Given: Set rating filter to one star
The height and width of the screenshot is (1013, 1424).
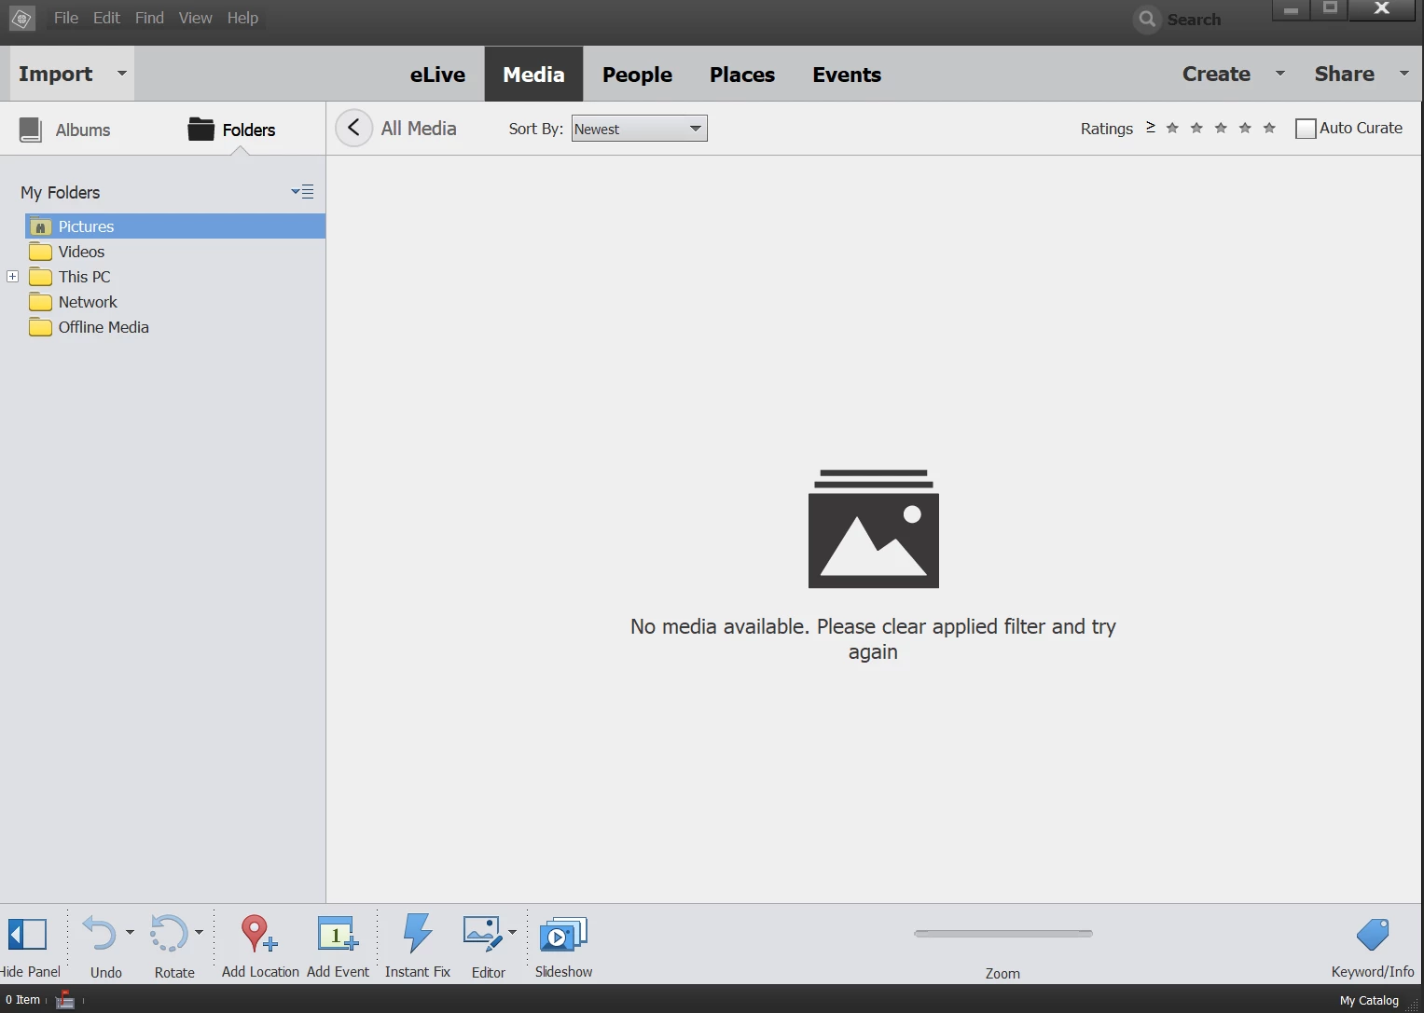Looking at the screenshot, I should (1172, 128).
